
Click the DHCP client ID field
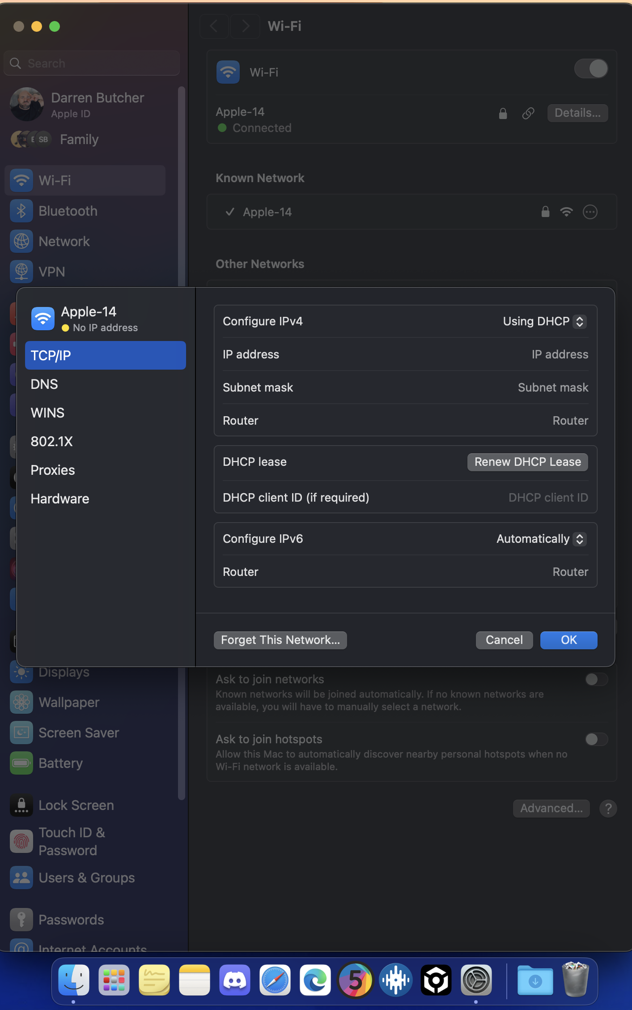tap(548, 498)
